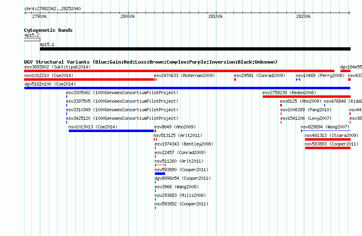Click the 28100k ruler mark
362x236 pixels.
pos(216,16)
